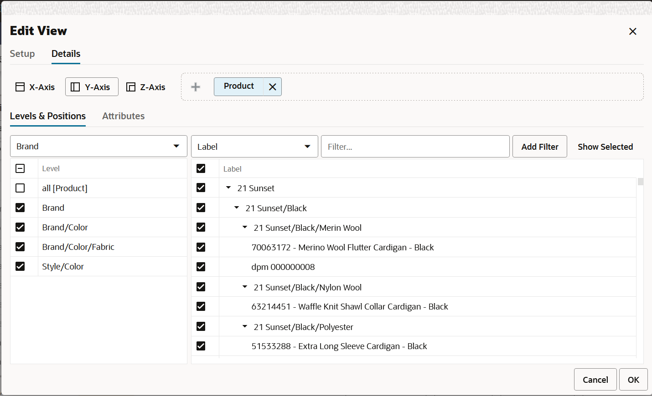Select 63214451 - Waffle Knit Shawl Collar Cardigan
The width and height of the screenshot is (652, 396).
(350, 307)
